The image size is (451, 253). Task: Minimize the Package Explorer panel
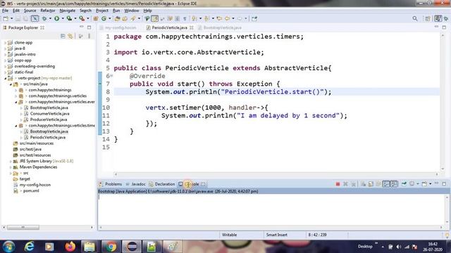82,27
